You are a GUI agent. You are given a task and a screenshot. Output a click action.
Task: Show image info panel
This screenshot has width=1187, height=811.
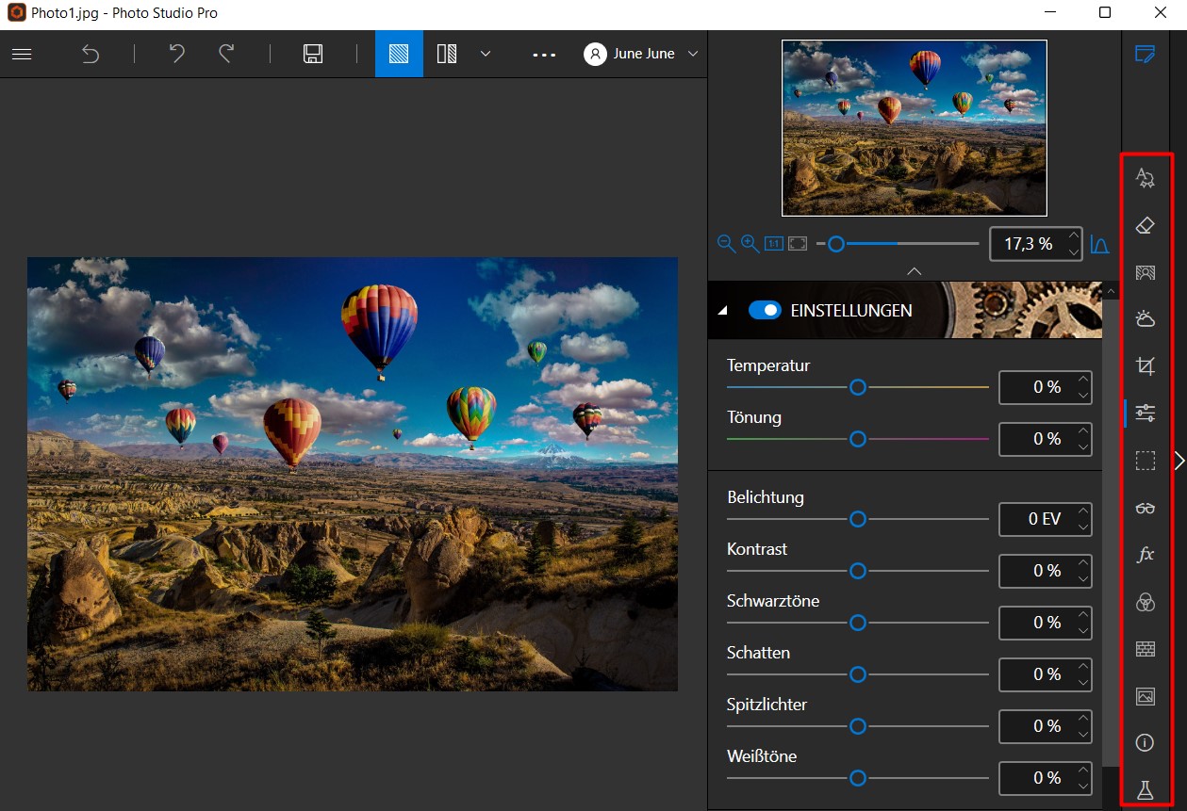click(1146, 743)
